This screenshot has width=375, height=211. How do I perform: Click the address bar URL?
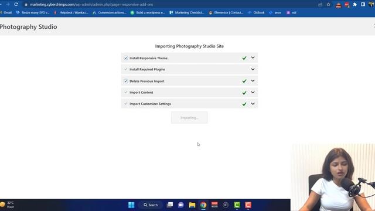tap(91, 5)
